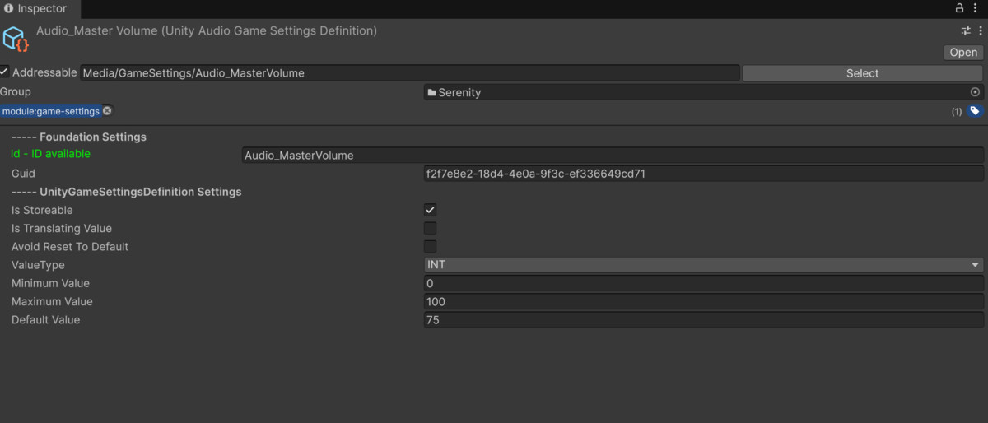The image size is (988, 423).
Task: Click the Audio_Master Volume asset icon
Action: click(x=16, y=39)
